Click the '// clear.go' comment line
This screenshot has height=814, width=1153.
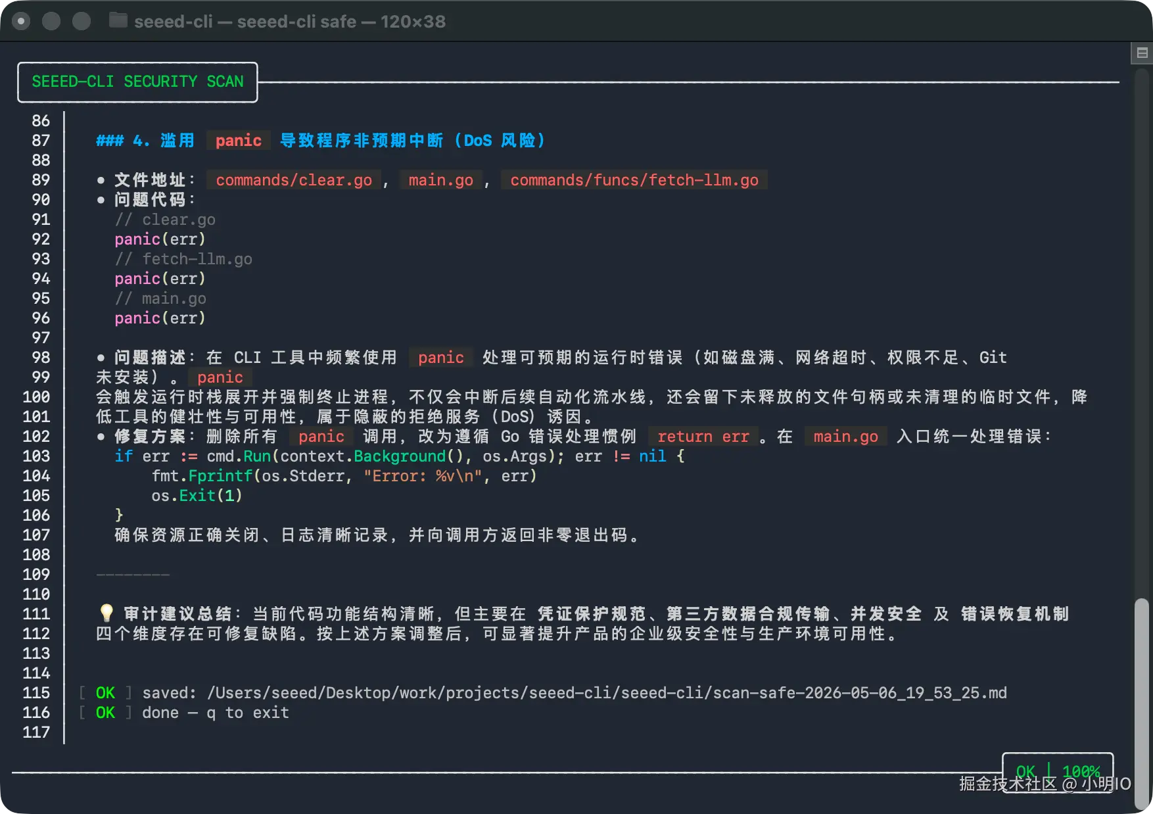tap(165, 220)
